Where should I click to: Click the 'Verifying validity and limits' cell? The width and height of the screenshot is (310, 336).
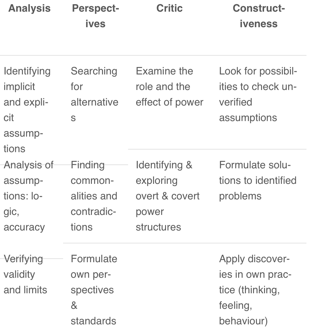[25, 274]
